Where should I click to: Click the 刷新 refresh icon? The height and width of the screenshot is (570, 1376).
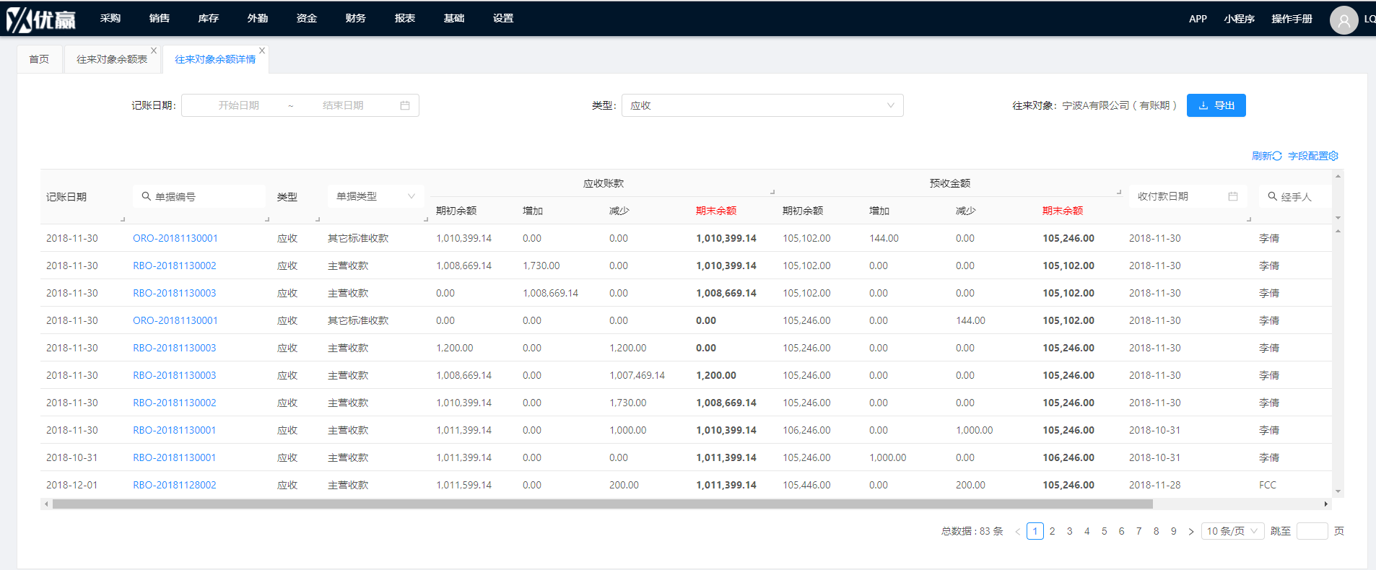coord(1277,156)
